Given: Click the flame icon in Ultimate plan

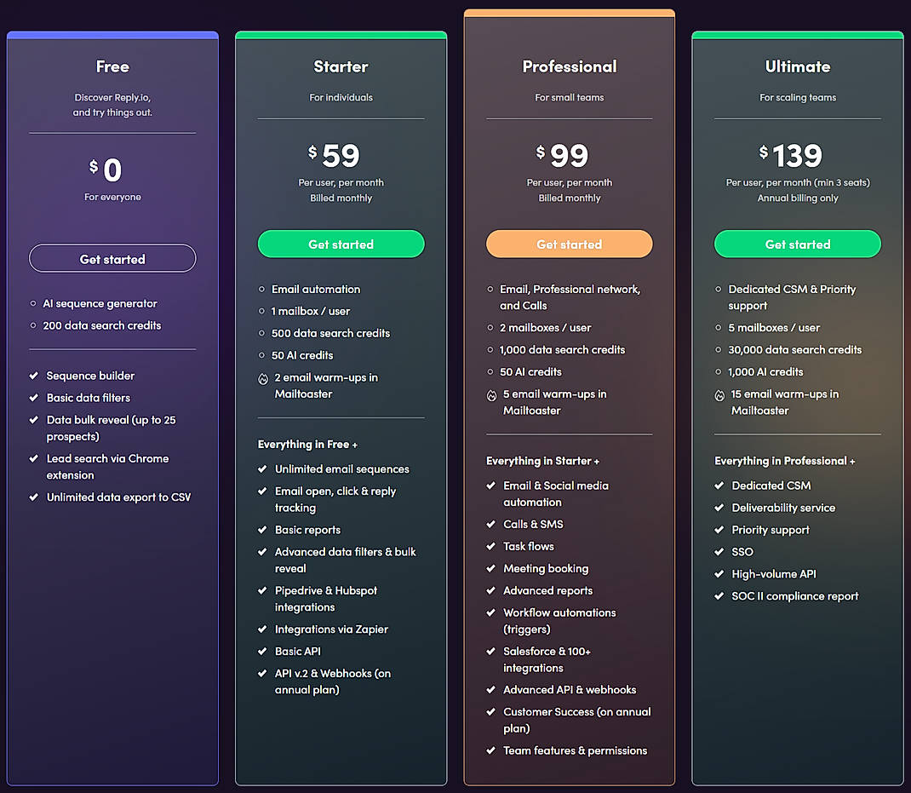Looking at the screenshot, I should 719,395.
